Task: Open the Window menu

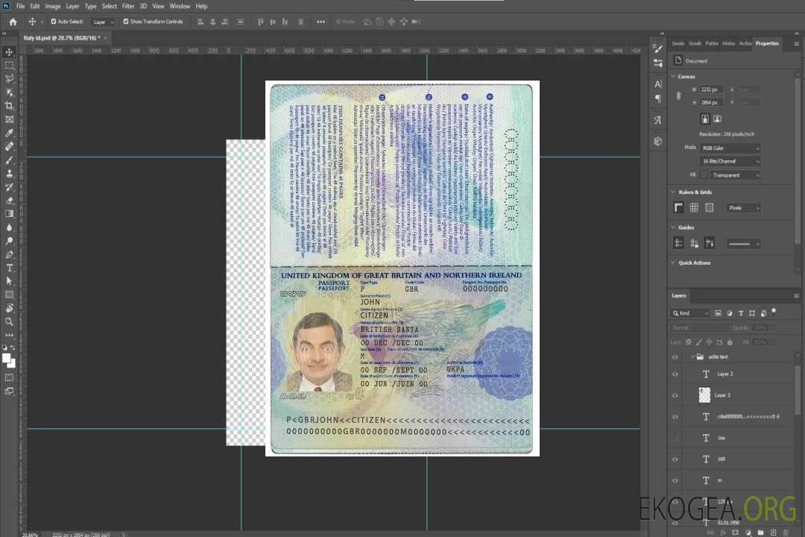Action: coord(180,6)
